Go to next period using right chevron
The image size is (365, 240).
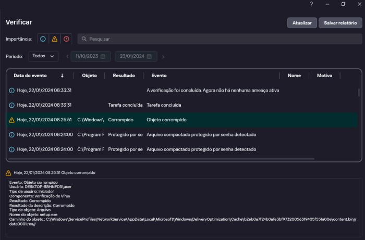[163, 56]
